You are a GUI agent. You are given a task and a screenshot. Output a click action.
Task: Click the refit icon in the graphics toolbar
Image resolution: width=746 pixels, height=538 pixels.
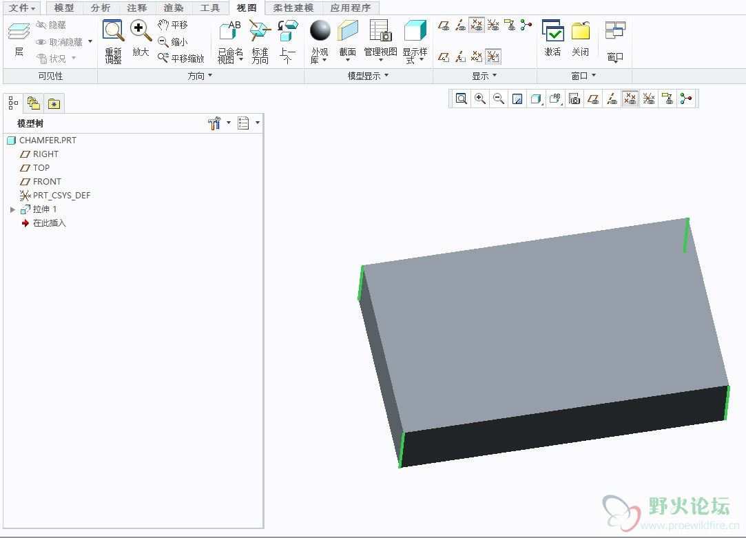(x=461, y=99)
